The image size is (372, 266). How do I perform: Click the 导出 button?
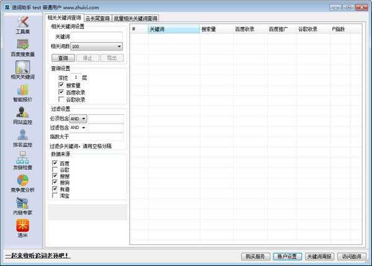click(112, 58)
